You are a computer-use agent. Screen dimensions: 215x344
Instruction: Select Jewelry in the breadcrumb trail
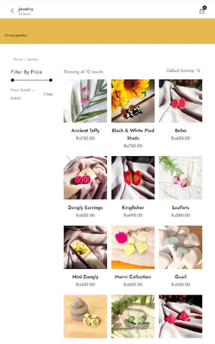(33, 59)
